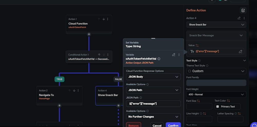Viewport: 257px width, 127px height.
Task: Move Action 2 down with its arrow icon
Action: click(x=74, y=90)
